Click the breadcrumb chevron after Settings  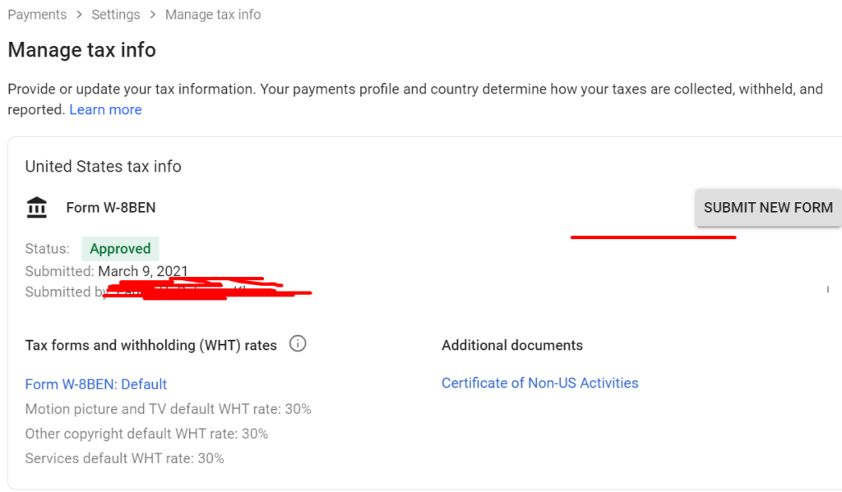(153, 15)
